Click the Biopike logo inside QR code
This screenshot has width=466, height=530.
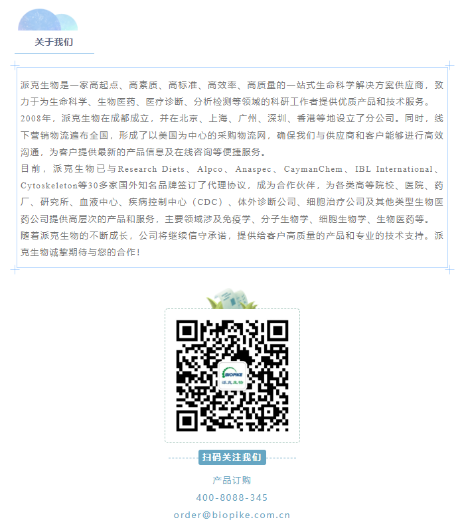232,375
